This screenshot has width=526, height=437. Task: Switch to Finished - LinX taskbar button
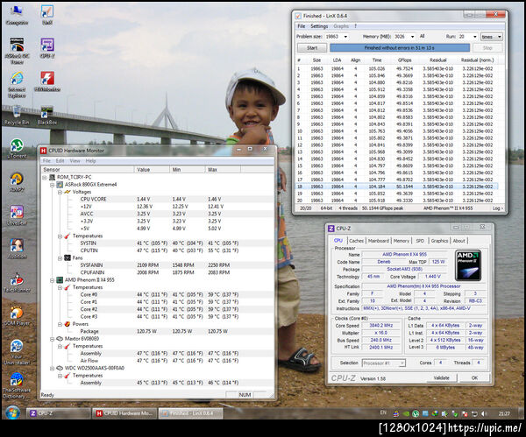[x=190, y=413]
